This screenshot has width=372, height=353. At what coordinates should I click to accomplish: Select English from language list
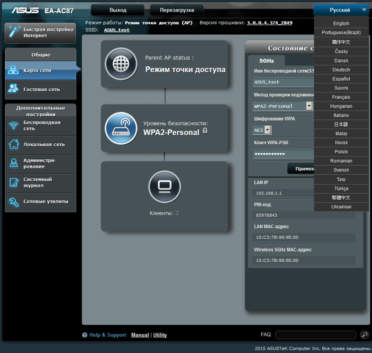tap(341, 24)
